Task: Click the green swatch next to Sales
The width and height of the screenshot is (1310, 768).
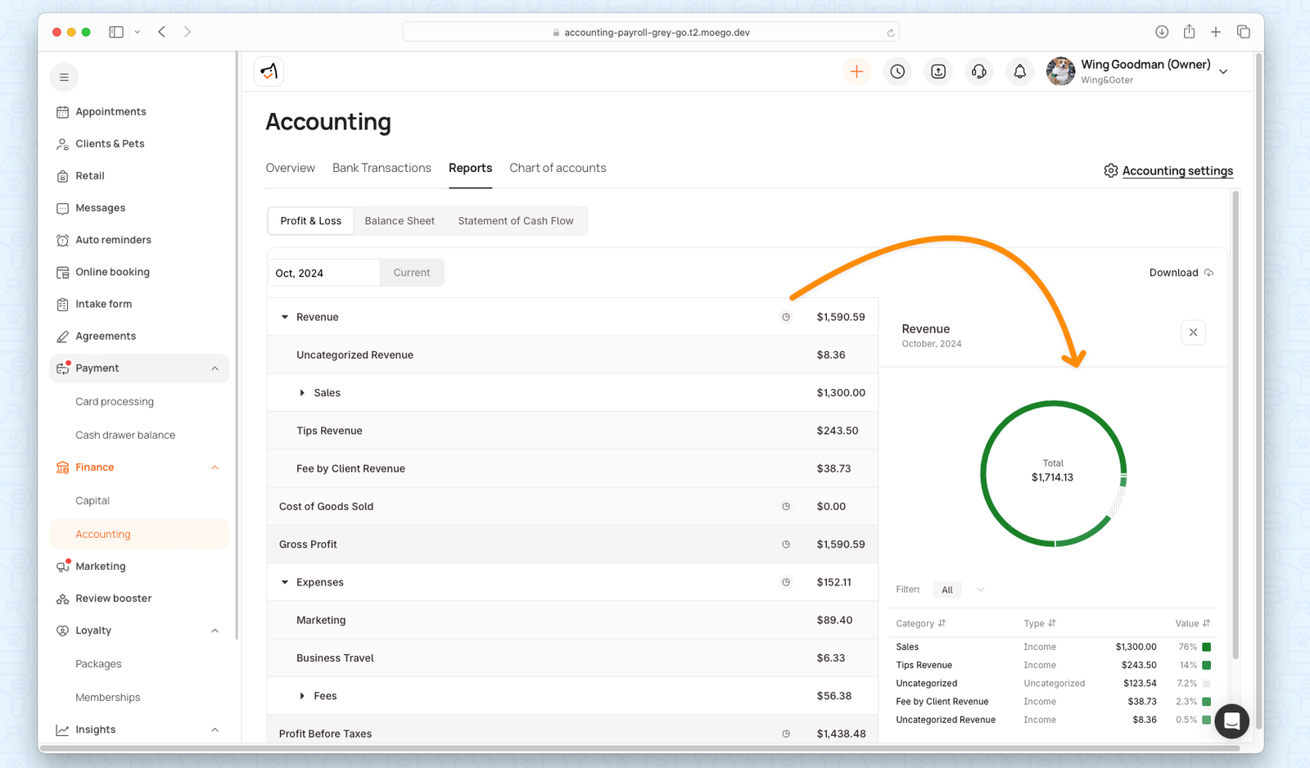Action: (x=1205, y=646)
